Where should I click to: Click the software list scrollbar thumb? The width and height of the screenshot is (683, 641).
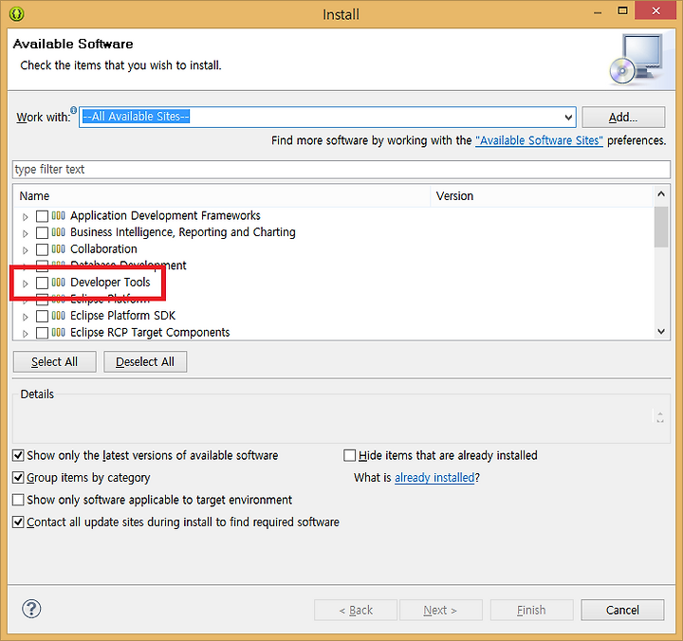point(661,227)
